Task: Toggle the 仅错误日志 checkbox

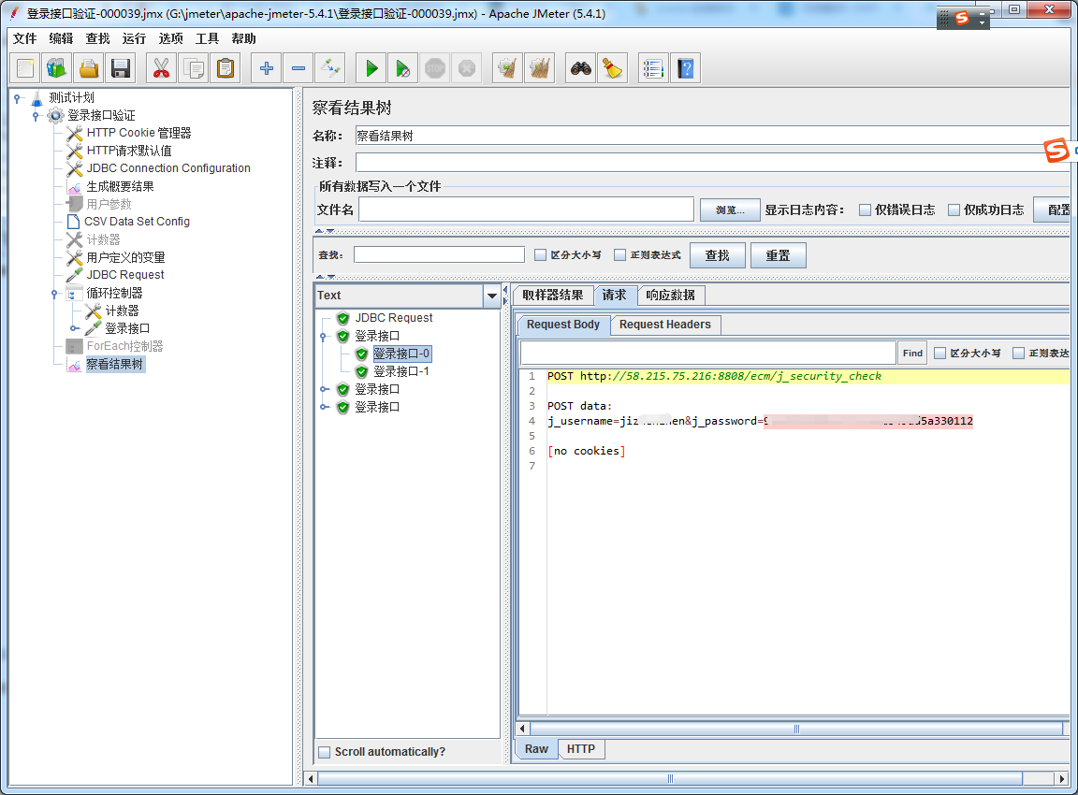Action: [x=865, y=210]
